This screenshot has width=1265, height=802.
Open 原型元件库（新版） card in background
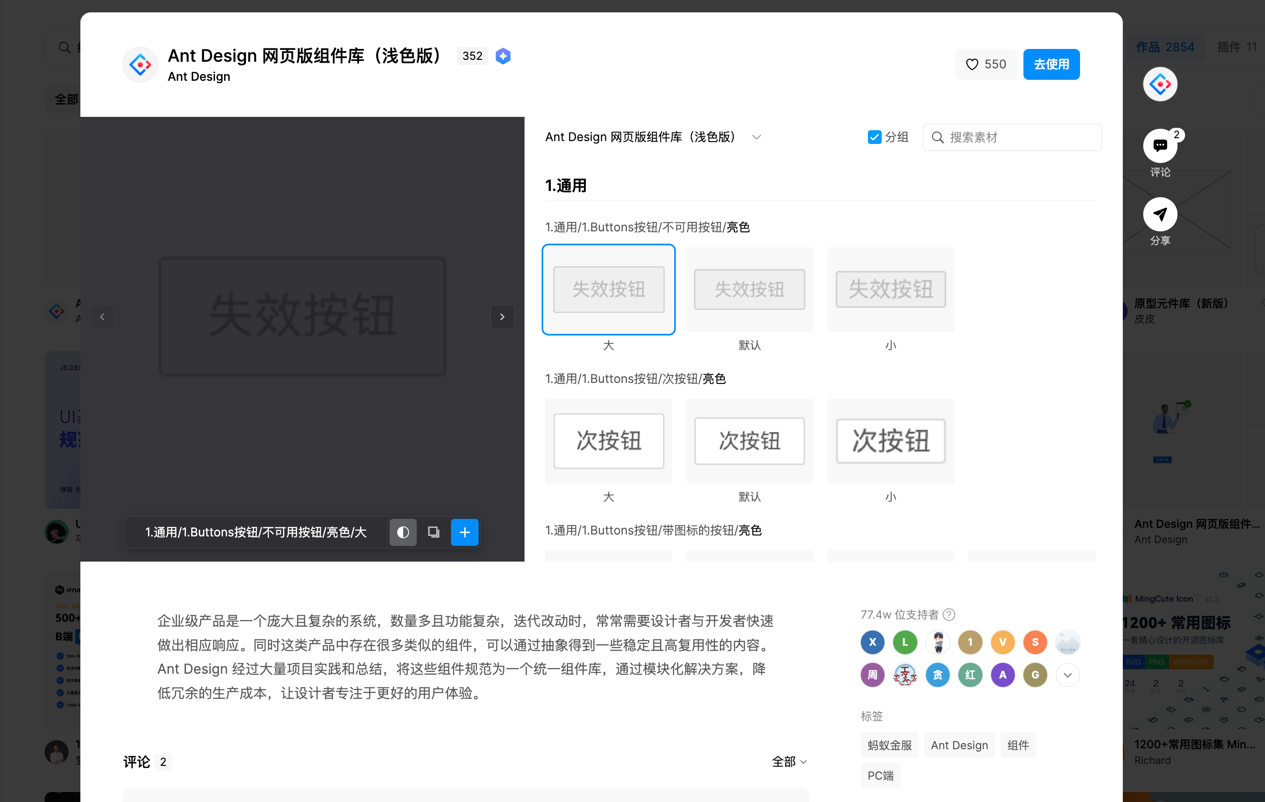[1181, 304]
